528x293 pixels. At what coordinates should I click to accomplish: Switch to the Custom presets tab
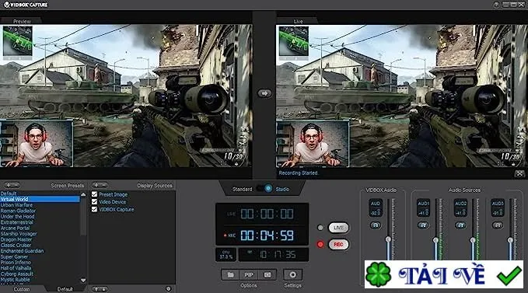22,289
